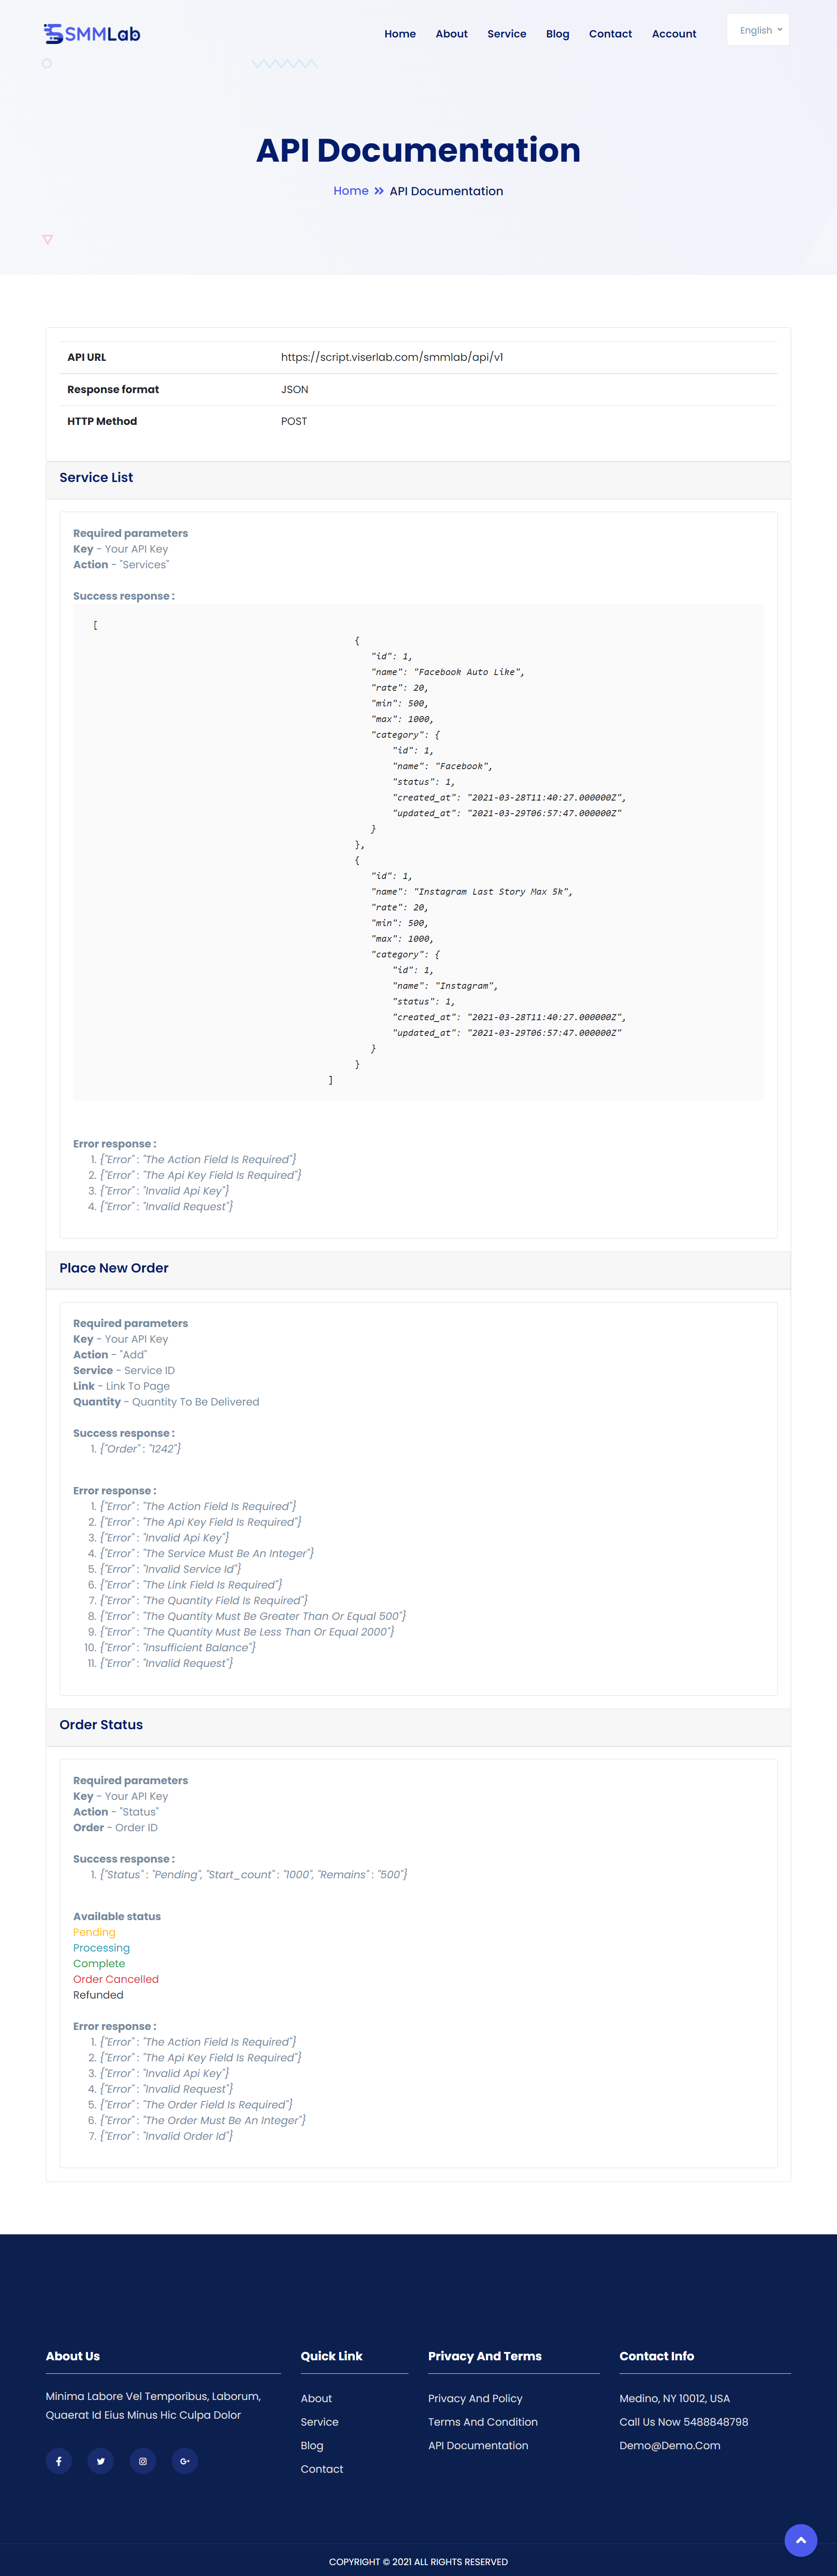Image resolution: width=837 pixels, height=2576 pixels.
Task: Open the Google Plus icon in footer
Action: (x=185, y=2461)
